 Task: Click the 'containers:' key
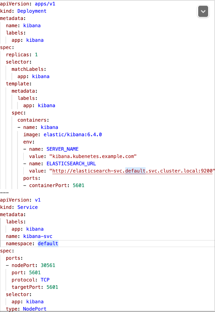[33, 120]
